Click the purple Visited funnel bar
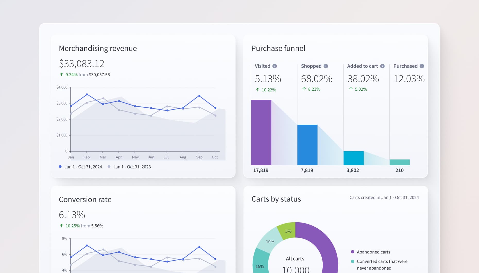The image size is (479, 273). tap(261, 132)
